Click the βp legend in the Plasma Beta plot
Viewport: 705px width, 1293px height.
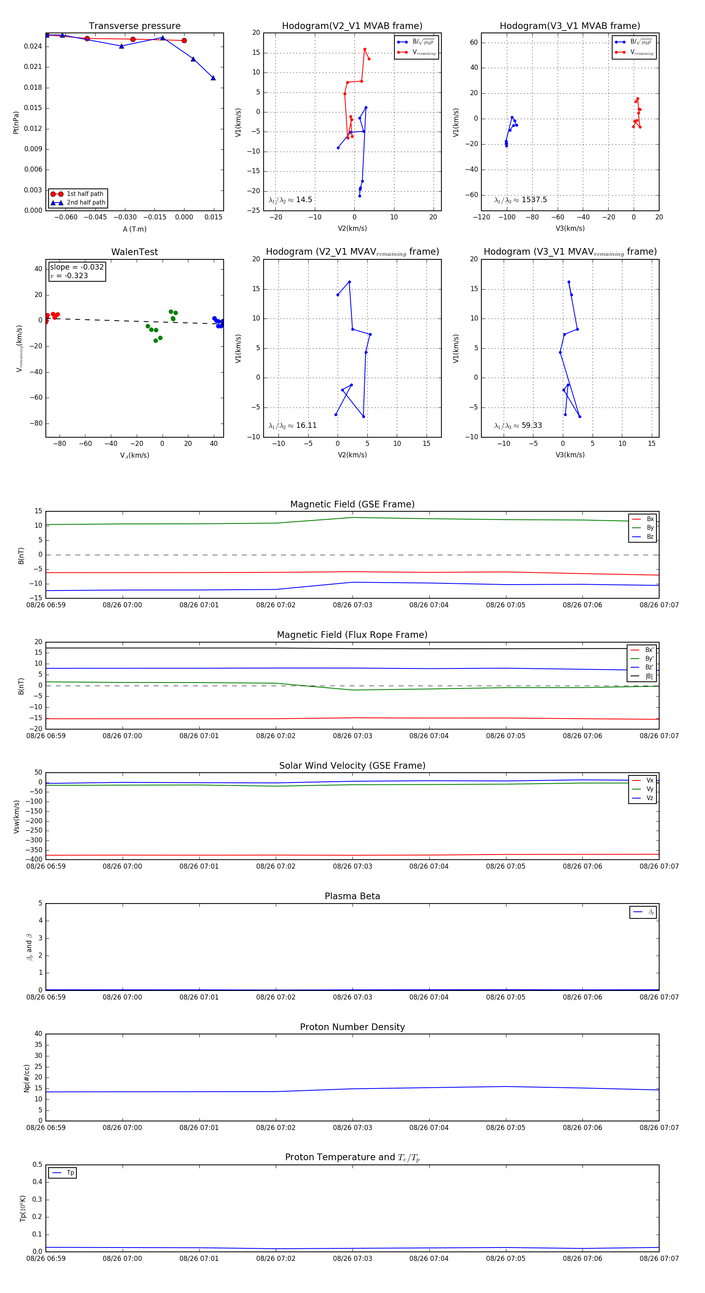pos(643,912)
